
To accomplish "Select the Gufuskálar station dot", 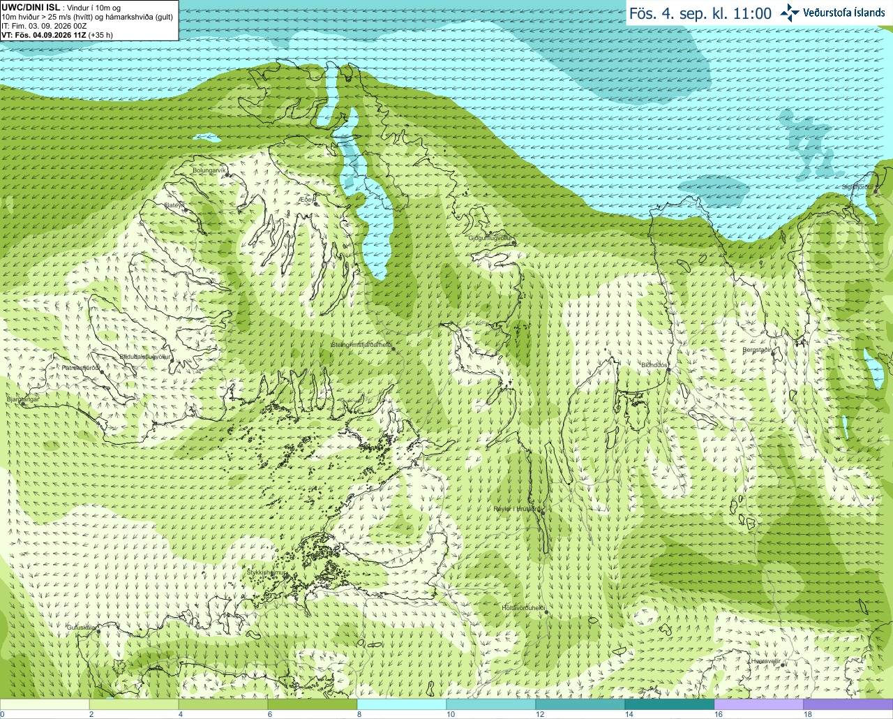I will (x=98, y=631).
